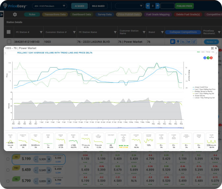Open the map pin location icon
222x189 pixels.
click(178, 42)
